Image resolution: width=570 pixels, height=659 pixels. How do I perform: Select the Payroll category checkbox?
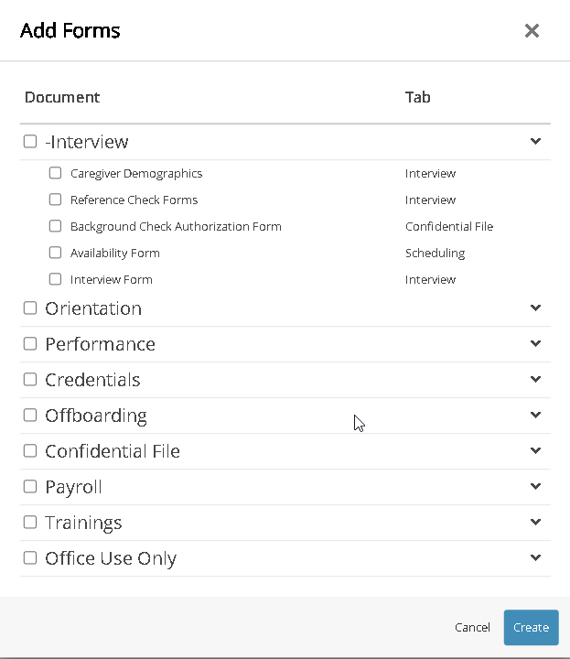coord(30,487)
